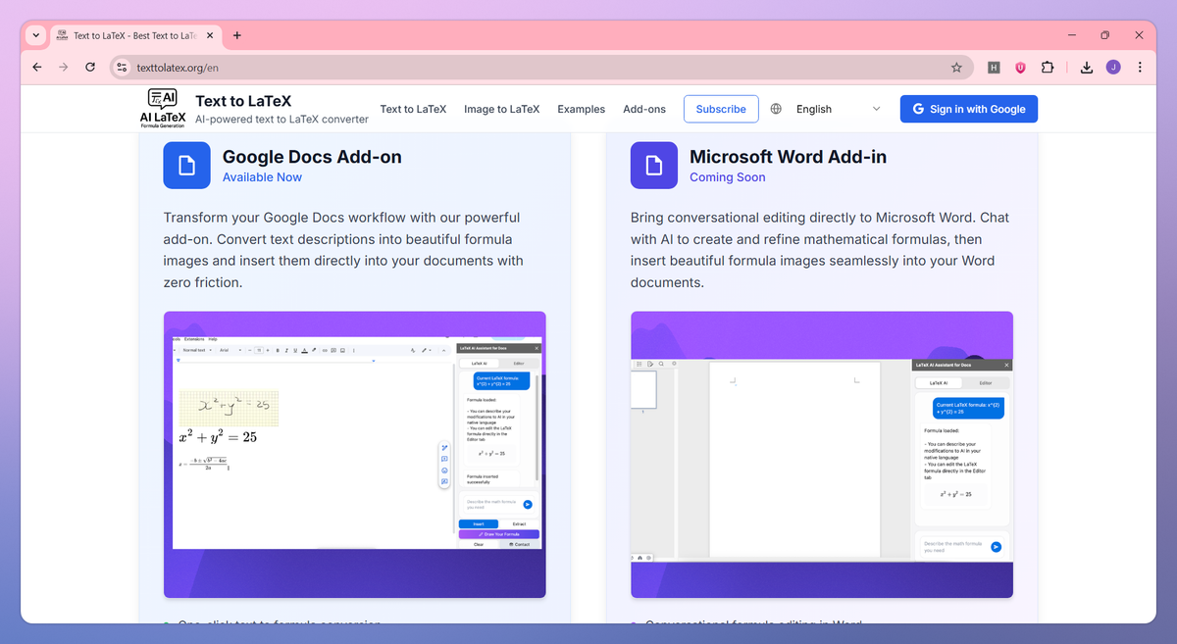Open the Google Docs add-on screenshot
The height and width of the screenshot is (644, 1177).
pos(354,455)
